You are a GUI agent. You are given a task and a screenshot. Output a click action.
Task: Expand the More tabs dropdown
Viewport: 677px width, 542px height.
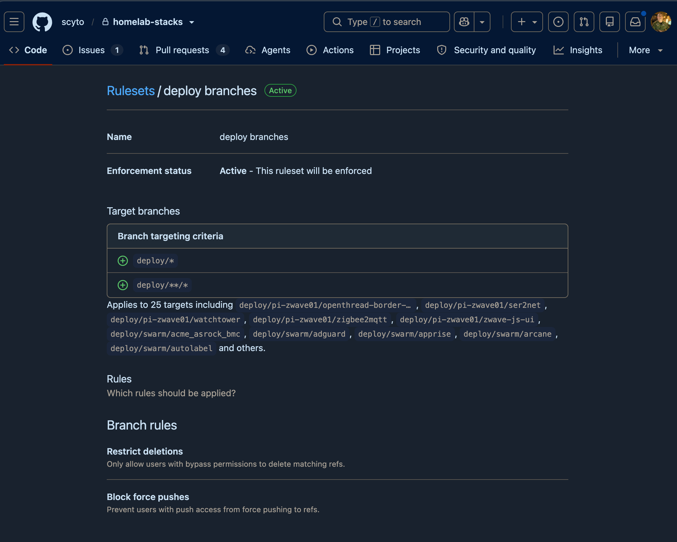(x=646, y=50)
